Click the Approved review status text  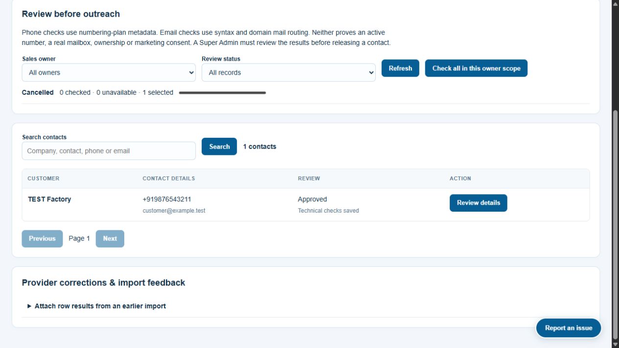312,199
